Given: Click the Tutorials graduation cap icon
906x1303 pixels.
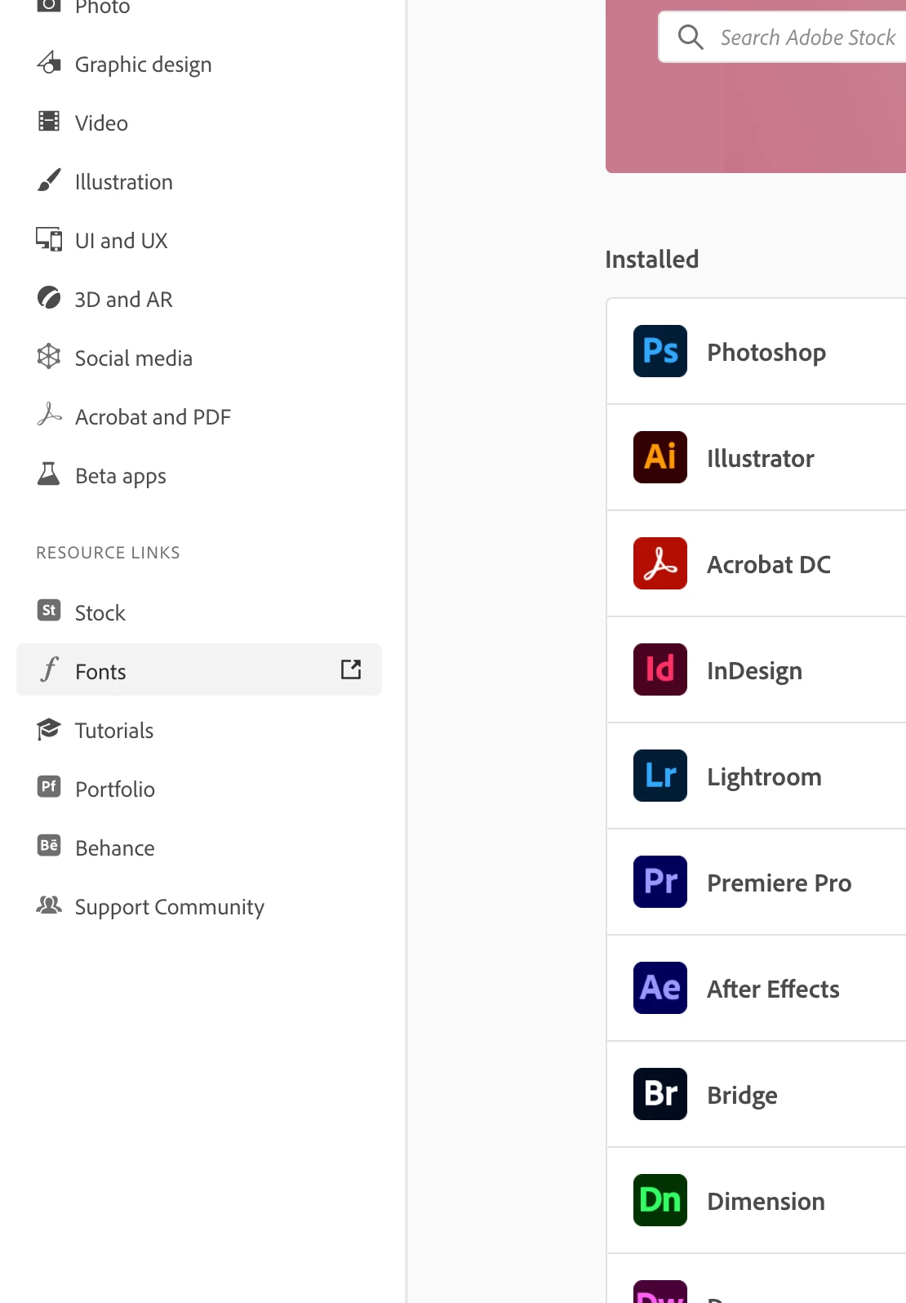Looking at the screenshot, I should [x=49, y=729].
